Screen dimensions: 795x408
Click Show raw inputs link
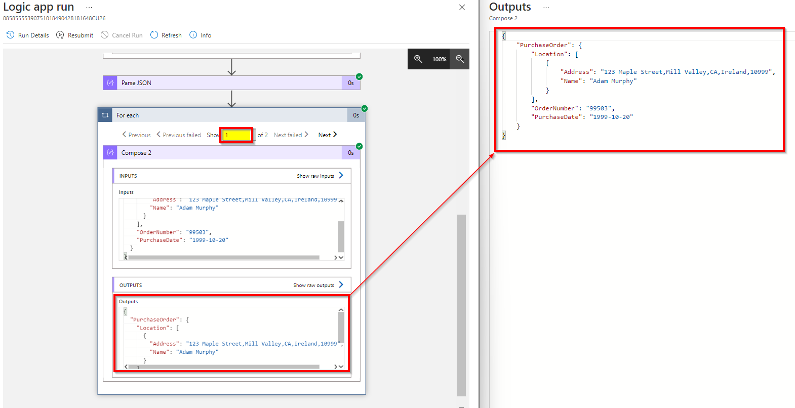[320, 176]
